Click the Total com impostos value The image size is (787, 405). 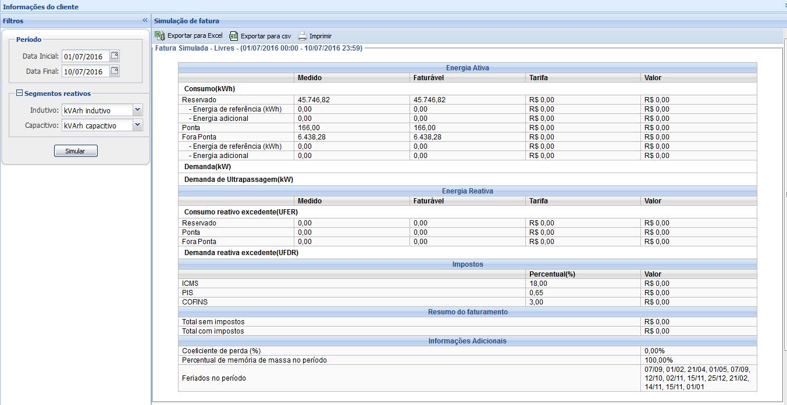(x=657, y=331)
